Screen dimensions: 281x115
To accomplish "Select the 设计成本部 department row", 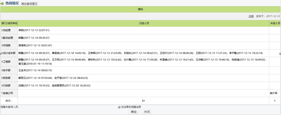I will coord(9,53).
